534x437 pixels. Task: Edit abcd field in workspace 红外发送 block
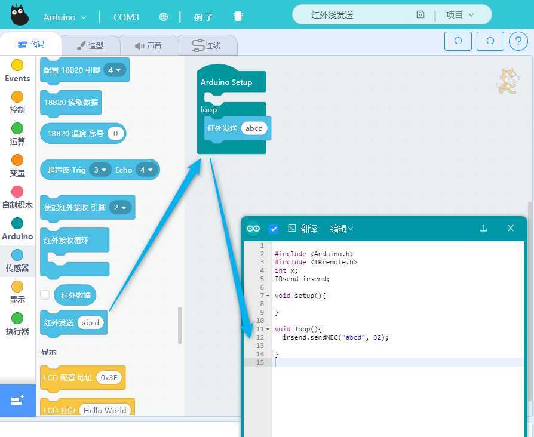tap(254, 128)
